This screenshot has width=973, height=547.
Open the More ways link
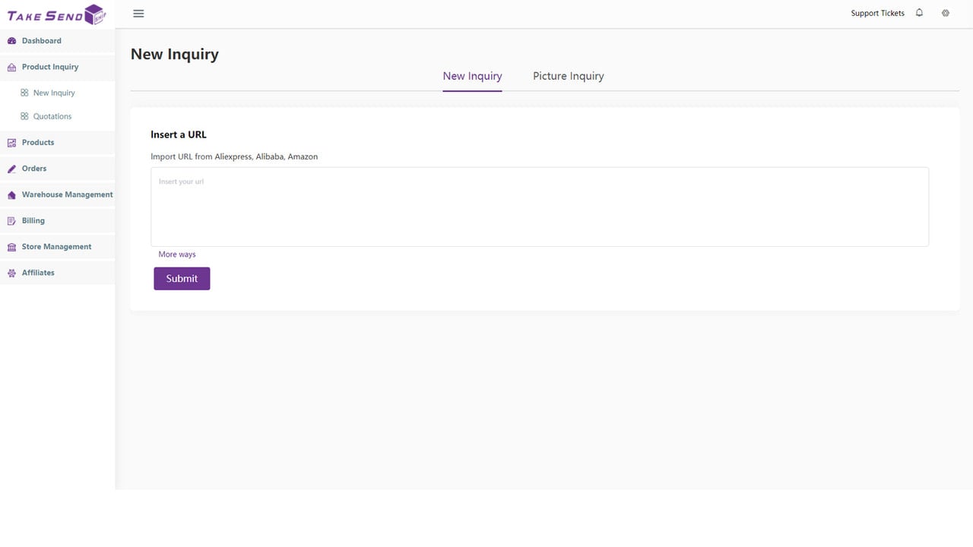(177, 255)
